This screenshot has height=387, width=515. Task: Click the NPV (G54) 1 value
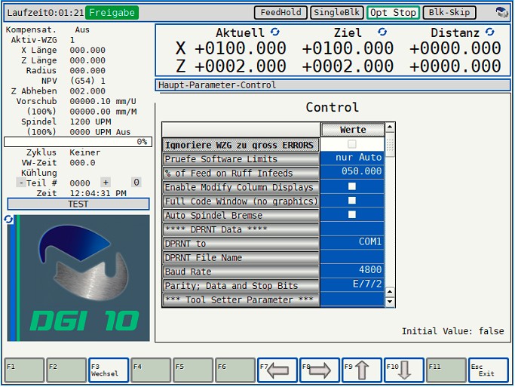[x=87, y=81]
